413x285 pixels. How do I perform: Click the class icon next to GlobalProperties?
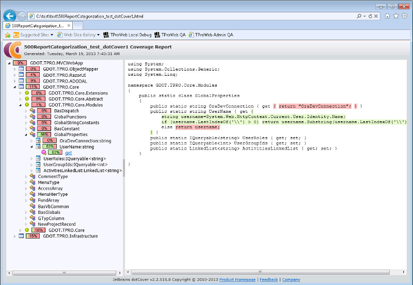[x=33, y=135]
